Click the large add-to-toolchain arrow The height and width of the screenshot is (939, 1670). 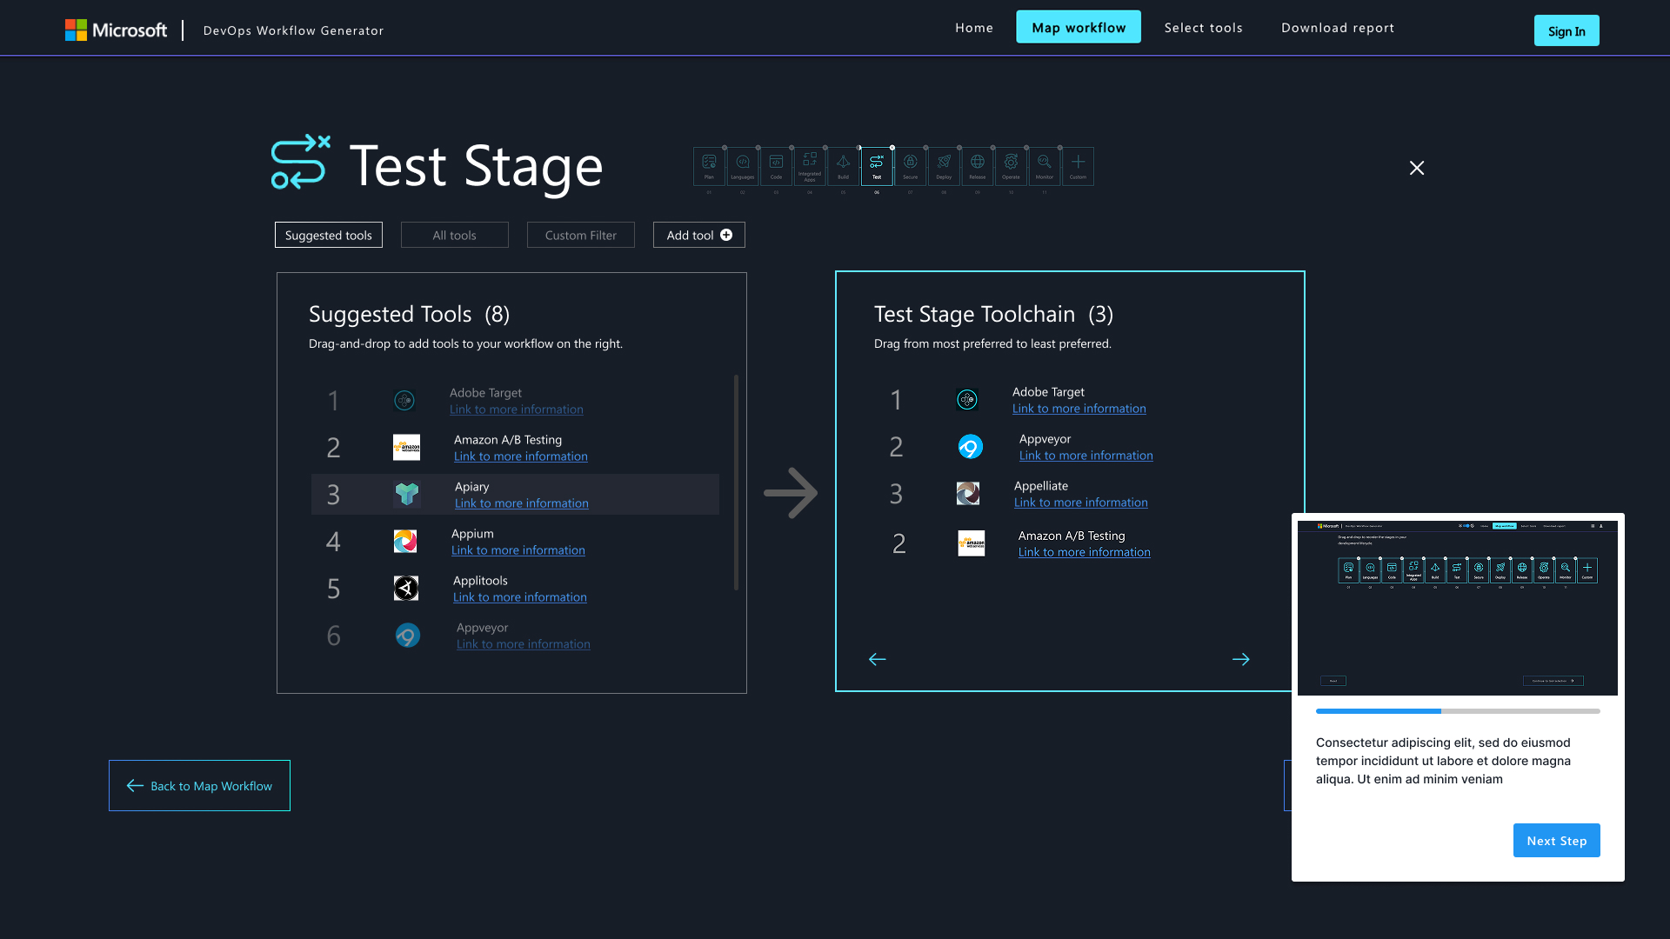click(791, 493)
